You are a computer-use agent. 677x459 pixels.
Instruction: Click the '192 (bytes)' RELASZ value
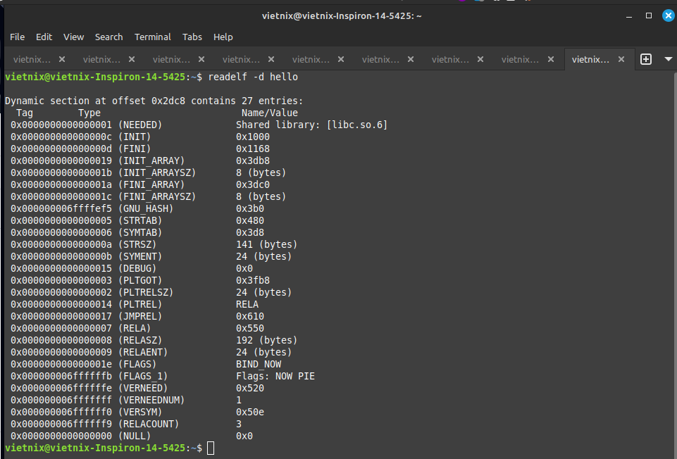pos(267,340)
